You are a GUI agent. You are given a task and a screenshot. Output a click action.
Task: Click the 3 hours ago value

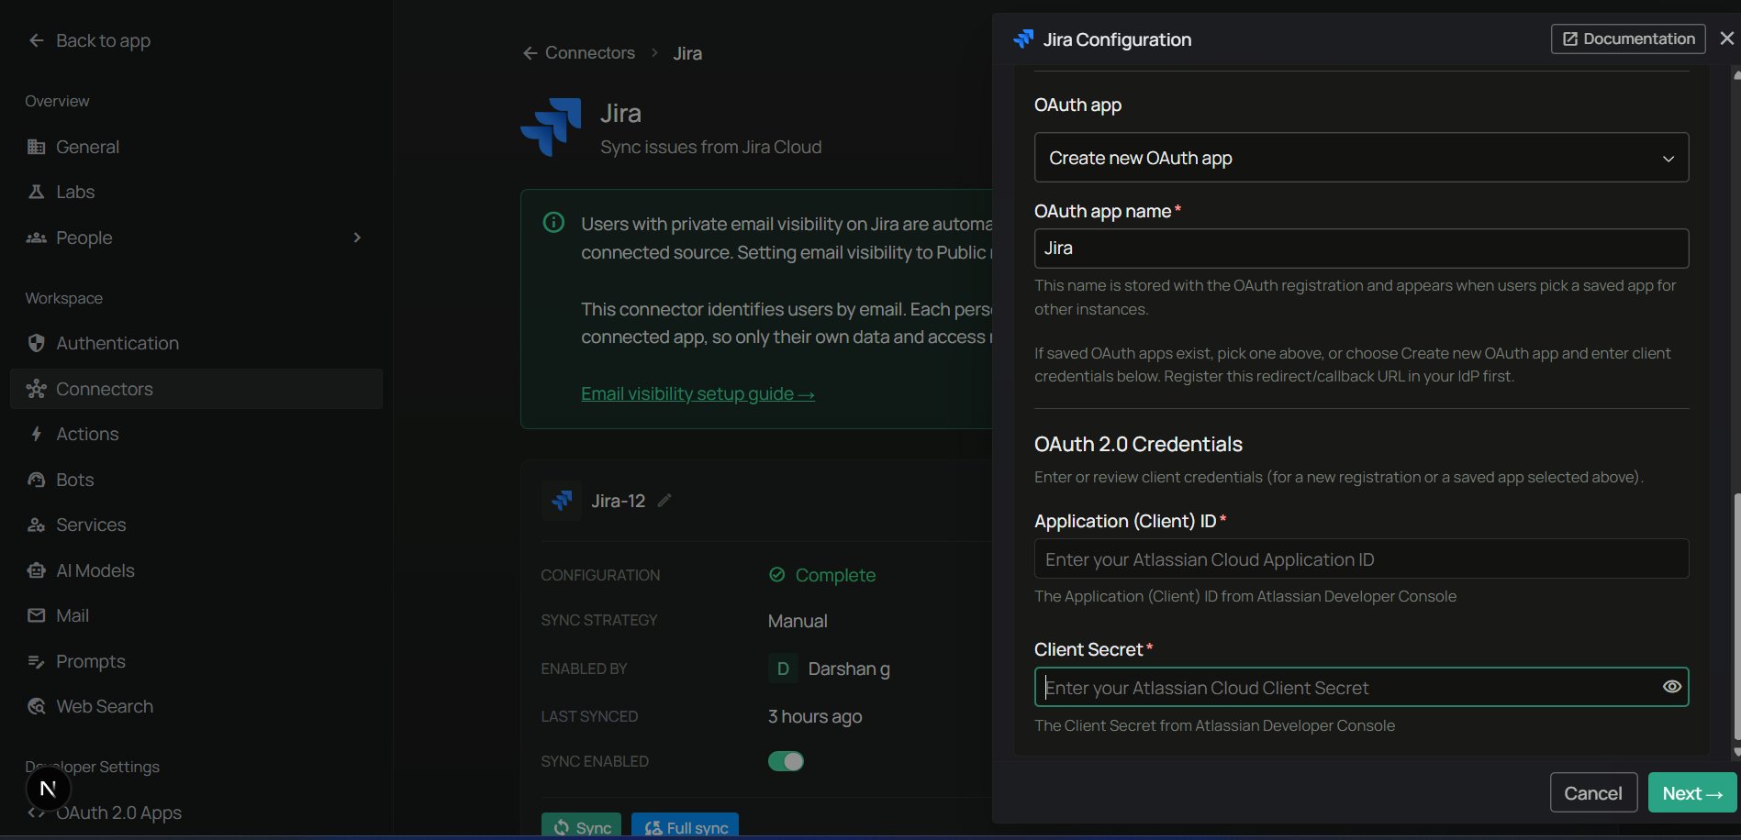pyautogui.click(x=815, y=716)
